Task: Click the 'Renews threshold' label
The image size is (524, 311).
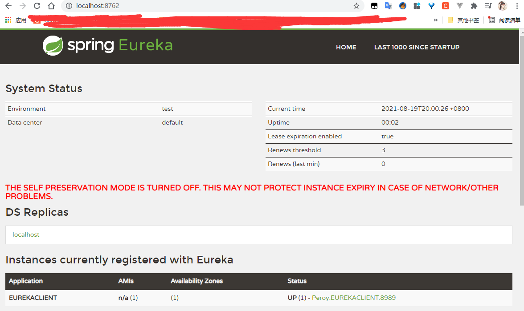Action: (294, 150)
